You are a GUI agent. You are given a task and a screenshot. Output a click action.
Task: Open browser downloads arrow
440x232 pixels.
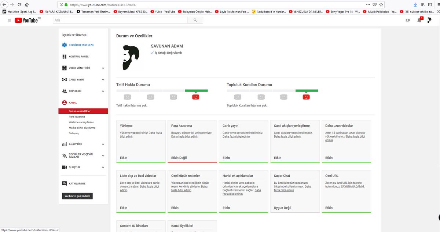click(415, 5)
